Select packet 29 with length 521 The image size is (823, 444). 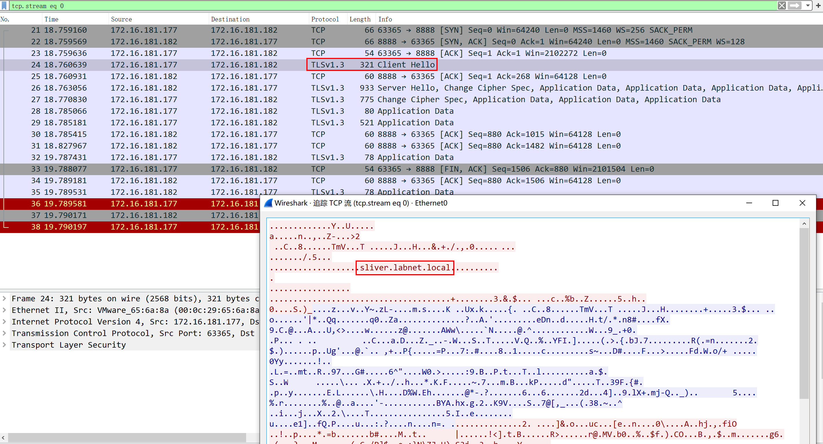coord(411,123)
